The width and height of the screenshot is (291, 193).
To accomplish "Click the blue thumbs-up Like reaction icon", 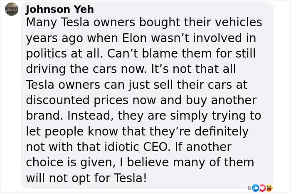I will click(x=256, y=188).
